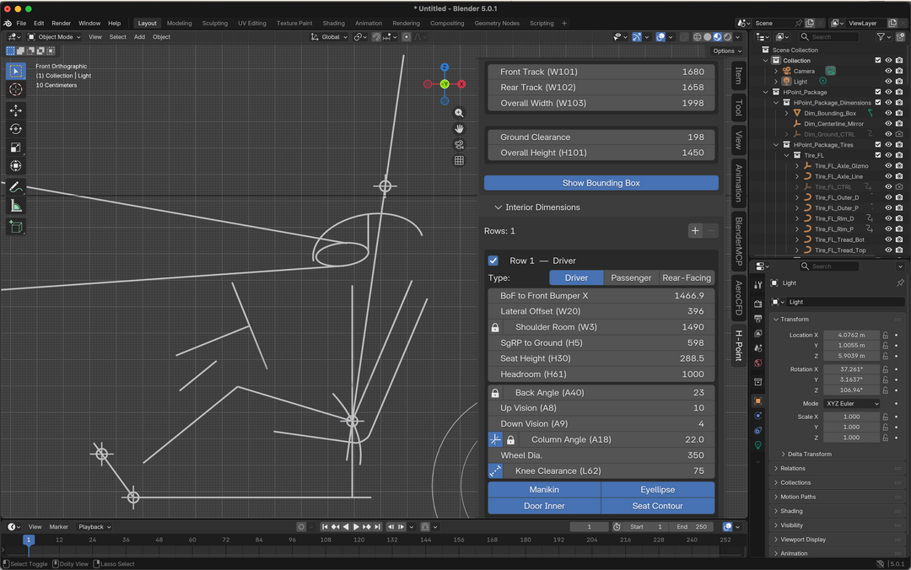The width and height of the screenshot is (911, 570).
Task: Activate the Transform tool
Action: coord(16,166)
